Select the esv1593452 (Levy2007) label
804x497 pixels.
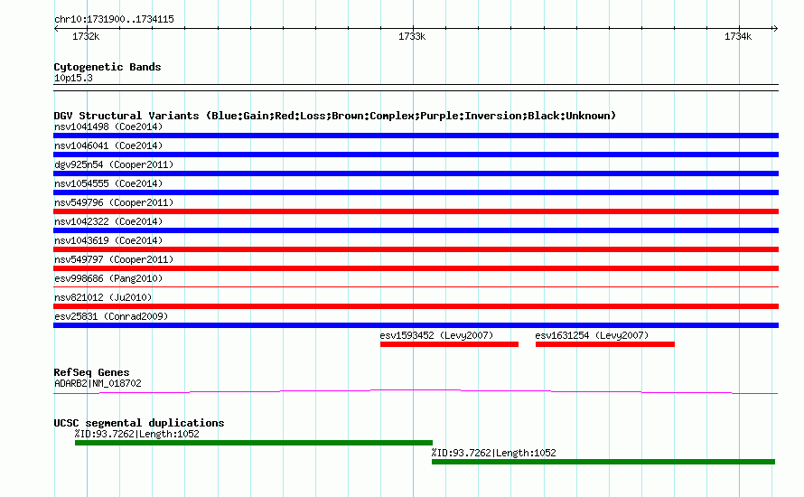[x=436, y=335]
